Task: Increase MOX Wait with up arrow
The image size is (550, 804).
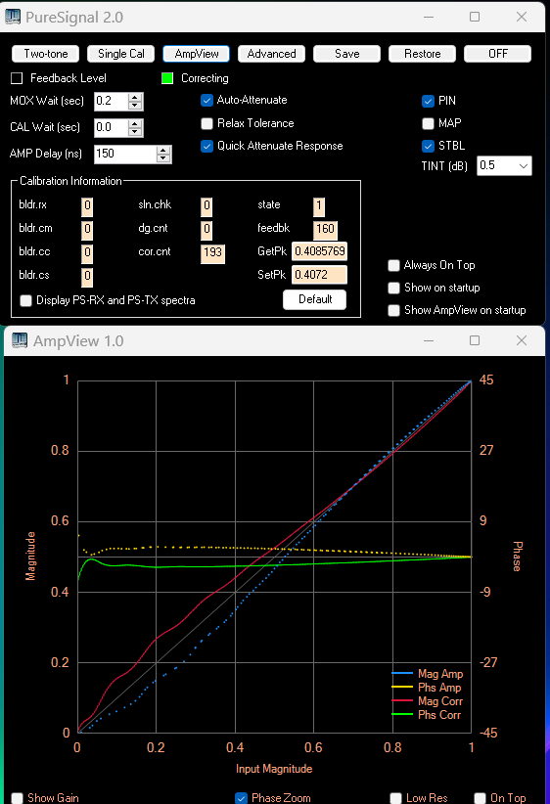Action: [x=135, y=98]
